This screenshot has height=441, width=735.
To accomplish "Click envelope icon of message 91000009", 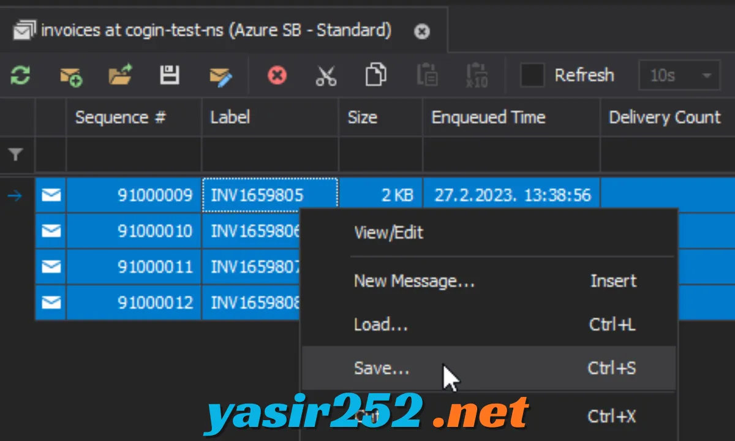I will click(x=51, y=195).
